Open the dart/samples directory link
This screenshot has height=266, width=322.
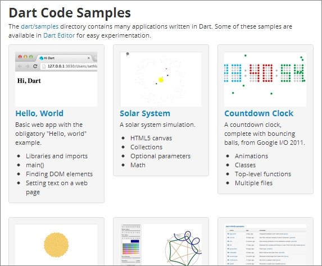pos(40,26)
